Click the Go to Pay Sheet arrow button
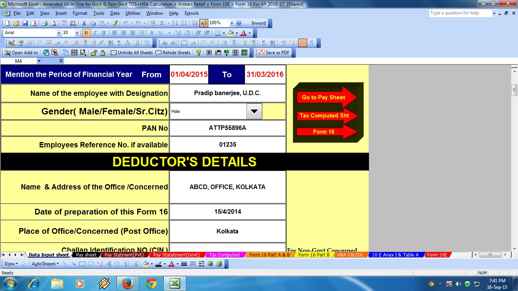The height and width of the screenshot is (291, 518). coord(326,97)
